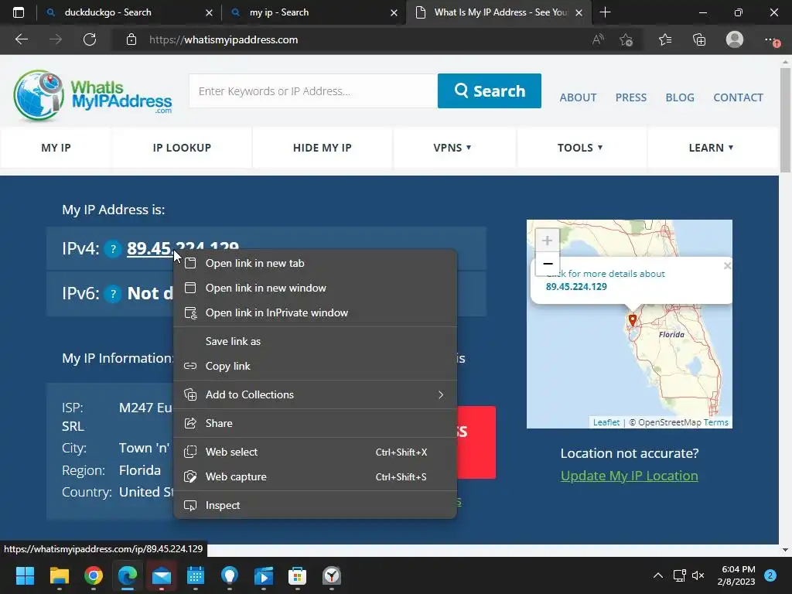Open a new browser tab
The width and height of the screenshot is (792, 594).
(x=605, y=12)
